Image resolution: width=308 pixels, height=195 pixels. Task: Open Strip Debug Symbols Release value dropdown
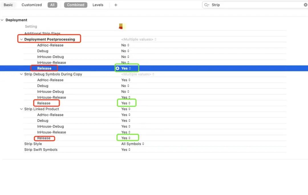(126, 103)
